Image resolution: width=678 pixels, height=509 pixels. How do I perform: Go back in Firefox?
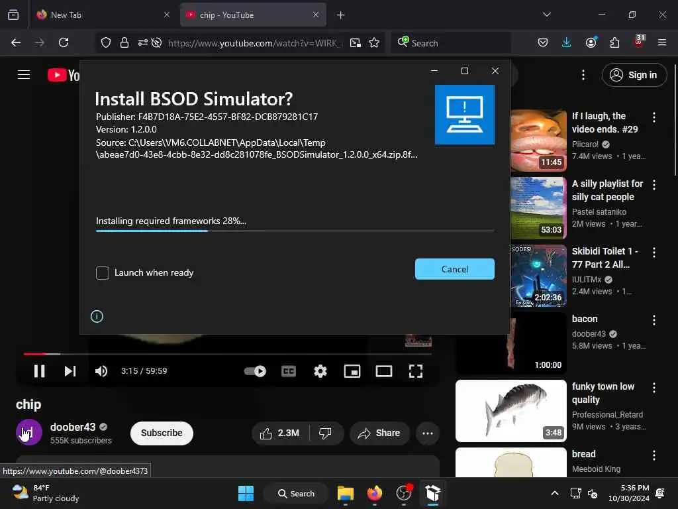[16, 42]
